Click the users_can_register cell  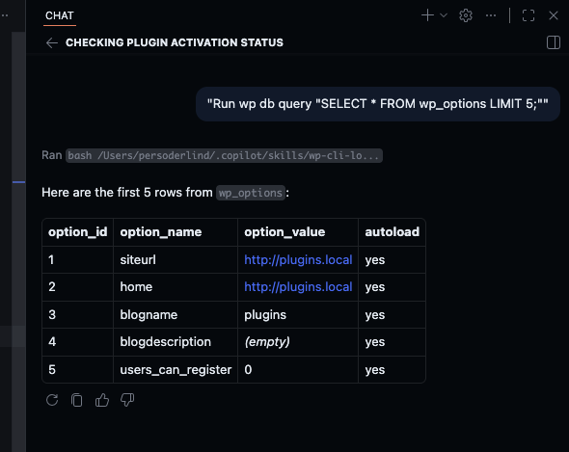coord(176,370)
